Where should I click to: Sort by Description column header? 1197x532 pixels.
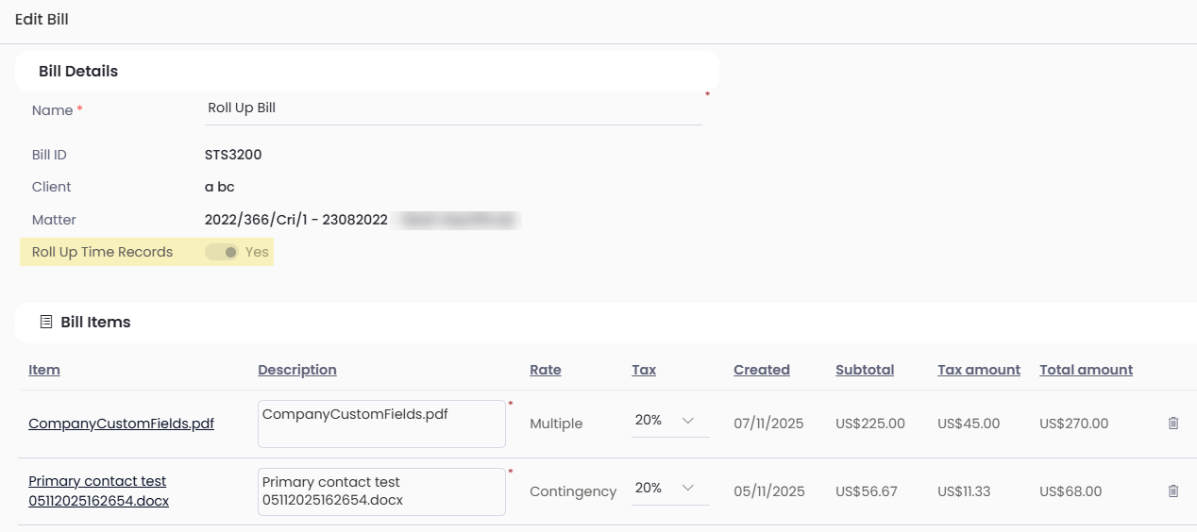click(x=297, y=370)
